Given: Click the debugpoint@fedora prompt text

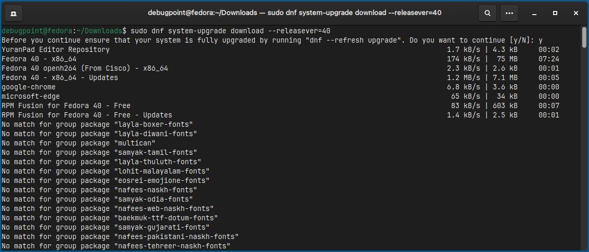Looking at the screenshot, I should (x=37, y=31).
